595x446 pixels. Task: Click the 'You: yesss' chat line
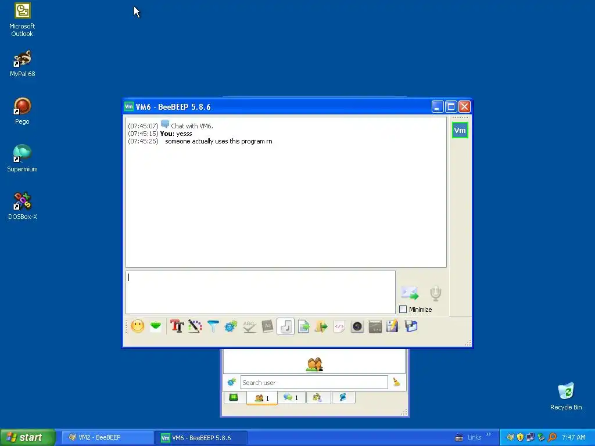(x=176, y=134)
